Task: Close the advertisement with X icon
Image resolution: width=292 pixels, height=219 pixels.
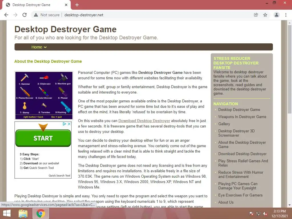Action: [x=69, y=124]
